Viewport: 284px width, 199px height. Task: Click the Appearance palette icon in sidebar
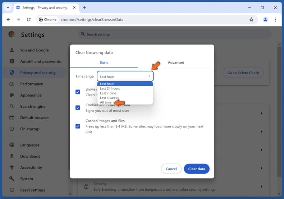coord(12,95)
